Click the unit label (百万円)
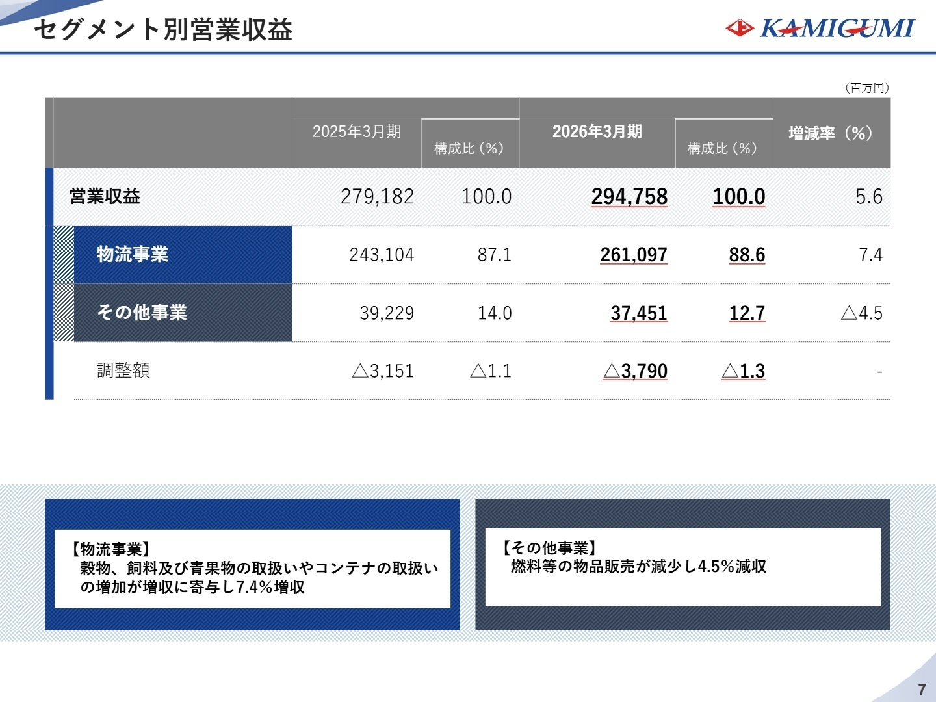Viewport: 936px width, 702px height. pyautogui.click(x=866, y=88)
